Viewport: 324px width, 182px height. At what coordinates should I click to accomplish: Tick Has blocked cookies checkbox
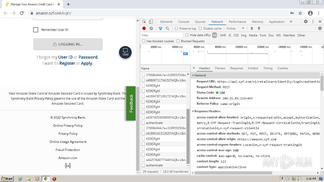pos(144,41)
